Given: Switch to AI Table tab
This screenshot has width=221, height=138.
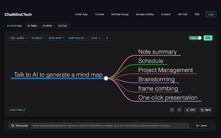Looking at the screenshot, I should (x=32, y=26).
